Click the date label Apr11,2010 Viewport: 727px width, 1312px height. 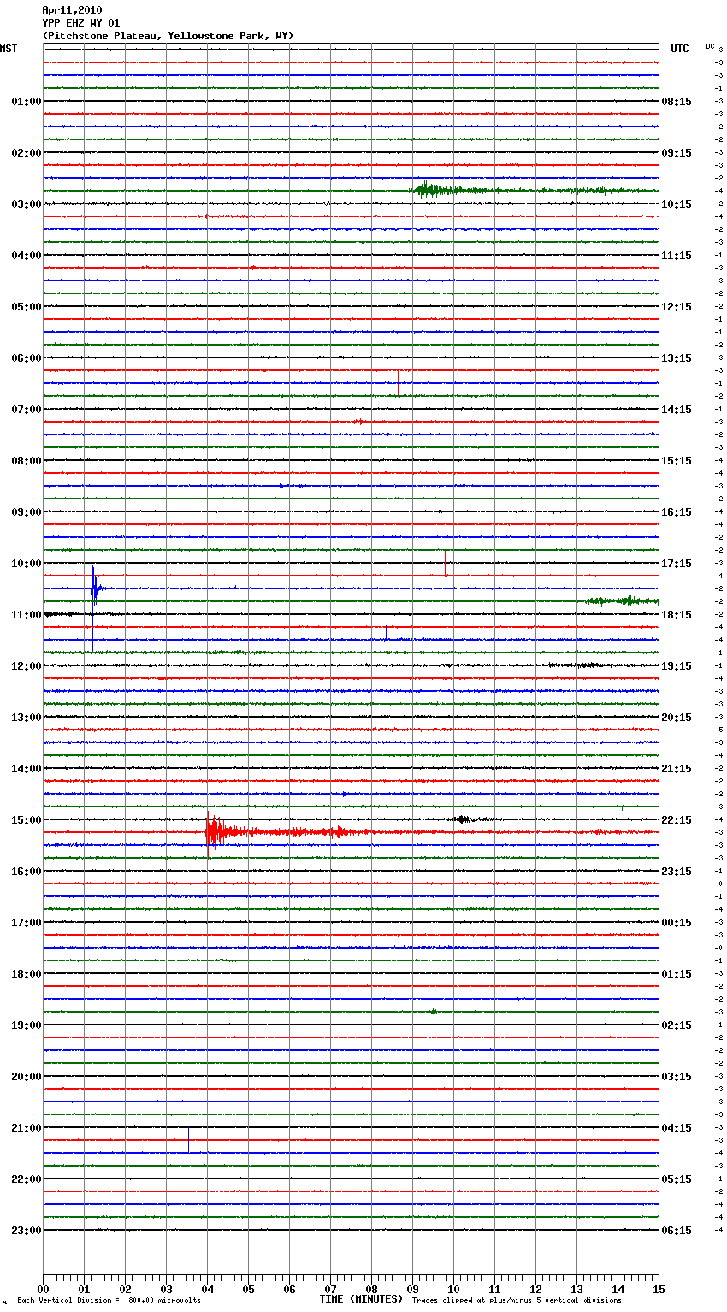click(72, 10)
